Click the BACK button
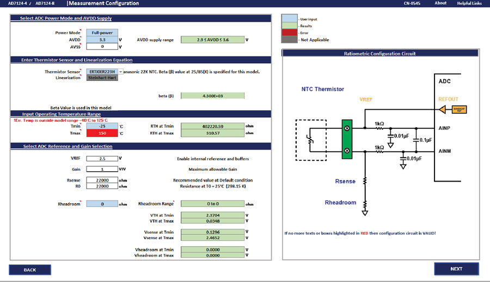490x282 pixels. [30, 270]
